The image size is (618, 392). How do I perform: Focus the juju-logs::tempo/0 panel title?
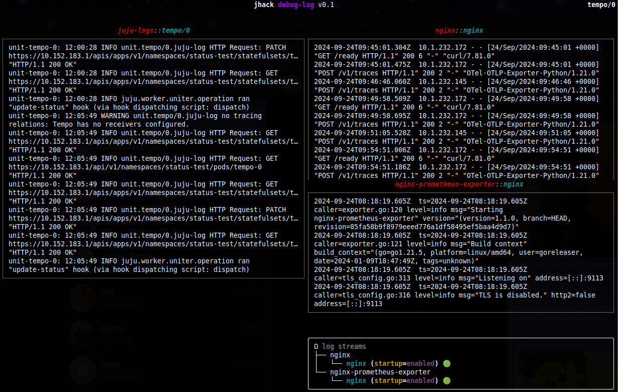pyautogui.click(x=154, y=30)
